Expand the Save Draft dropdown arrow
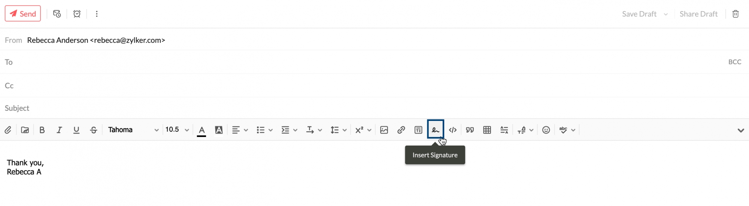This screenshot has height=206, width=749. point(666,14)
